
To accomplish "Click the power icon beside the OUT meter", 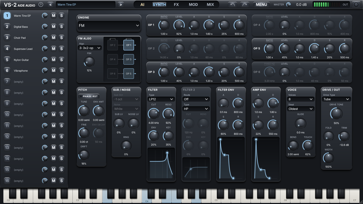I will pyautogui.click(x=356, y=5).
